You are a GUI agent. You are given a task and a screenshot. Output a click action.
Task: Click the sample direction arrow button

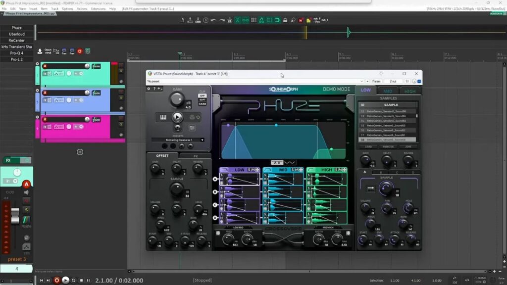tap(370, 188)
